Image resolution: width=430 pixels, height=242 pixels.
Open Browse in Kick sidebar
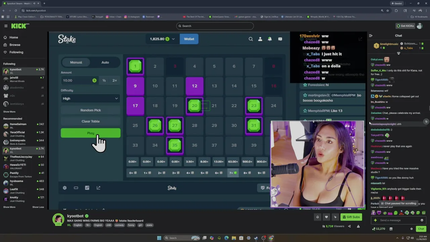click(12, 45)
